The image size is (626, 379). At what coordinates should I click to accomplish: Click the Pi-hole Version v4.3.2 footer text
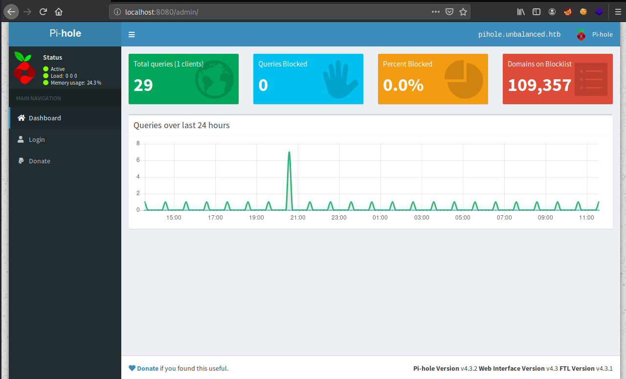click(445, 368)
